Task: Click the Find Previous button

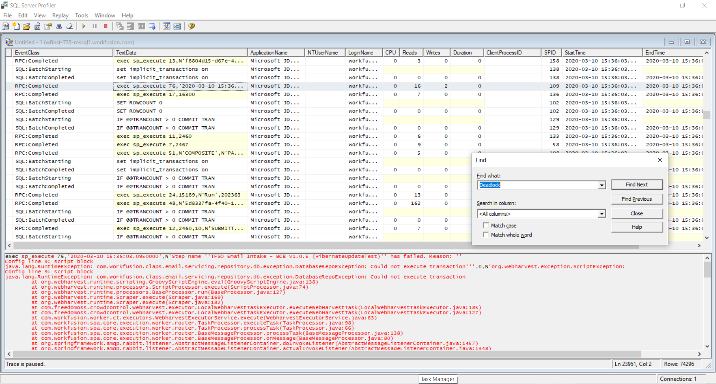Action: coord(637,199)
